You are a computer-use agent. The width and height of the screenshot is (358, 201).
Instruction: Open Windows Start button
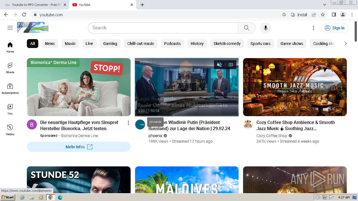point(8,197)
